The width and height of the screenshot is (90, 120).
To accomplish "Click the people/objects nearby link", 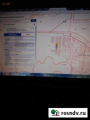I will pyautogui.click(x=27, y=32).
